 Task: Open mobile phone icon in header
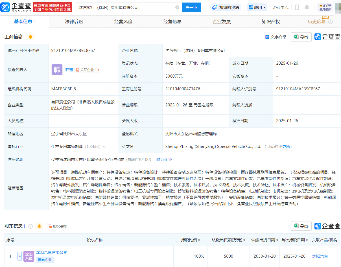[x=297, y=8]
